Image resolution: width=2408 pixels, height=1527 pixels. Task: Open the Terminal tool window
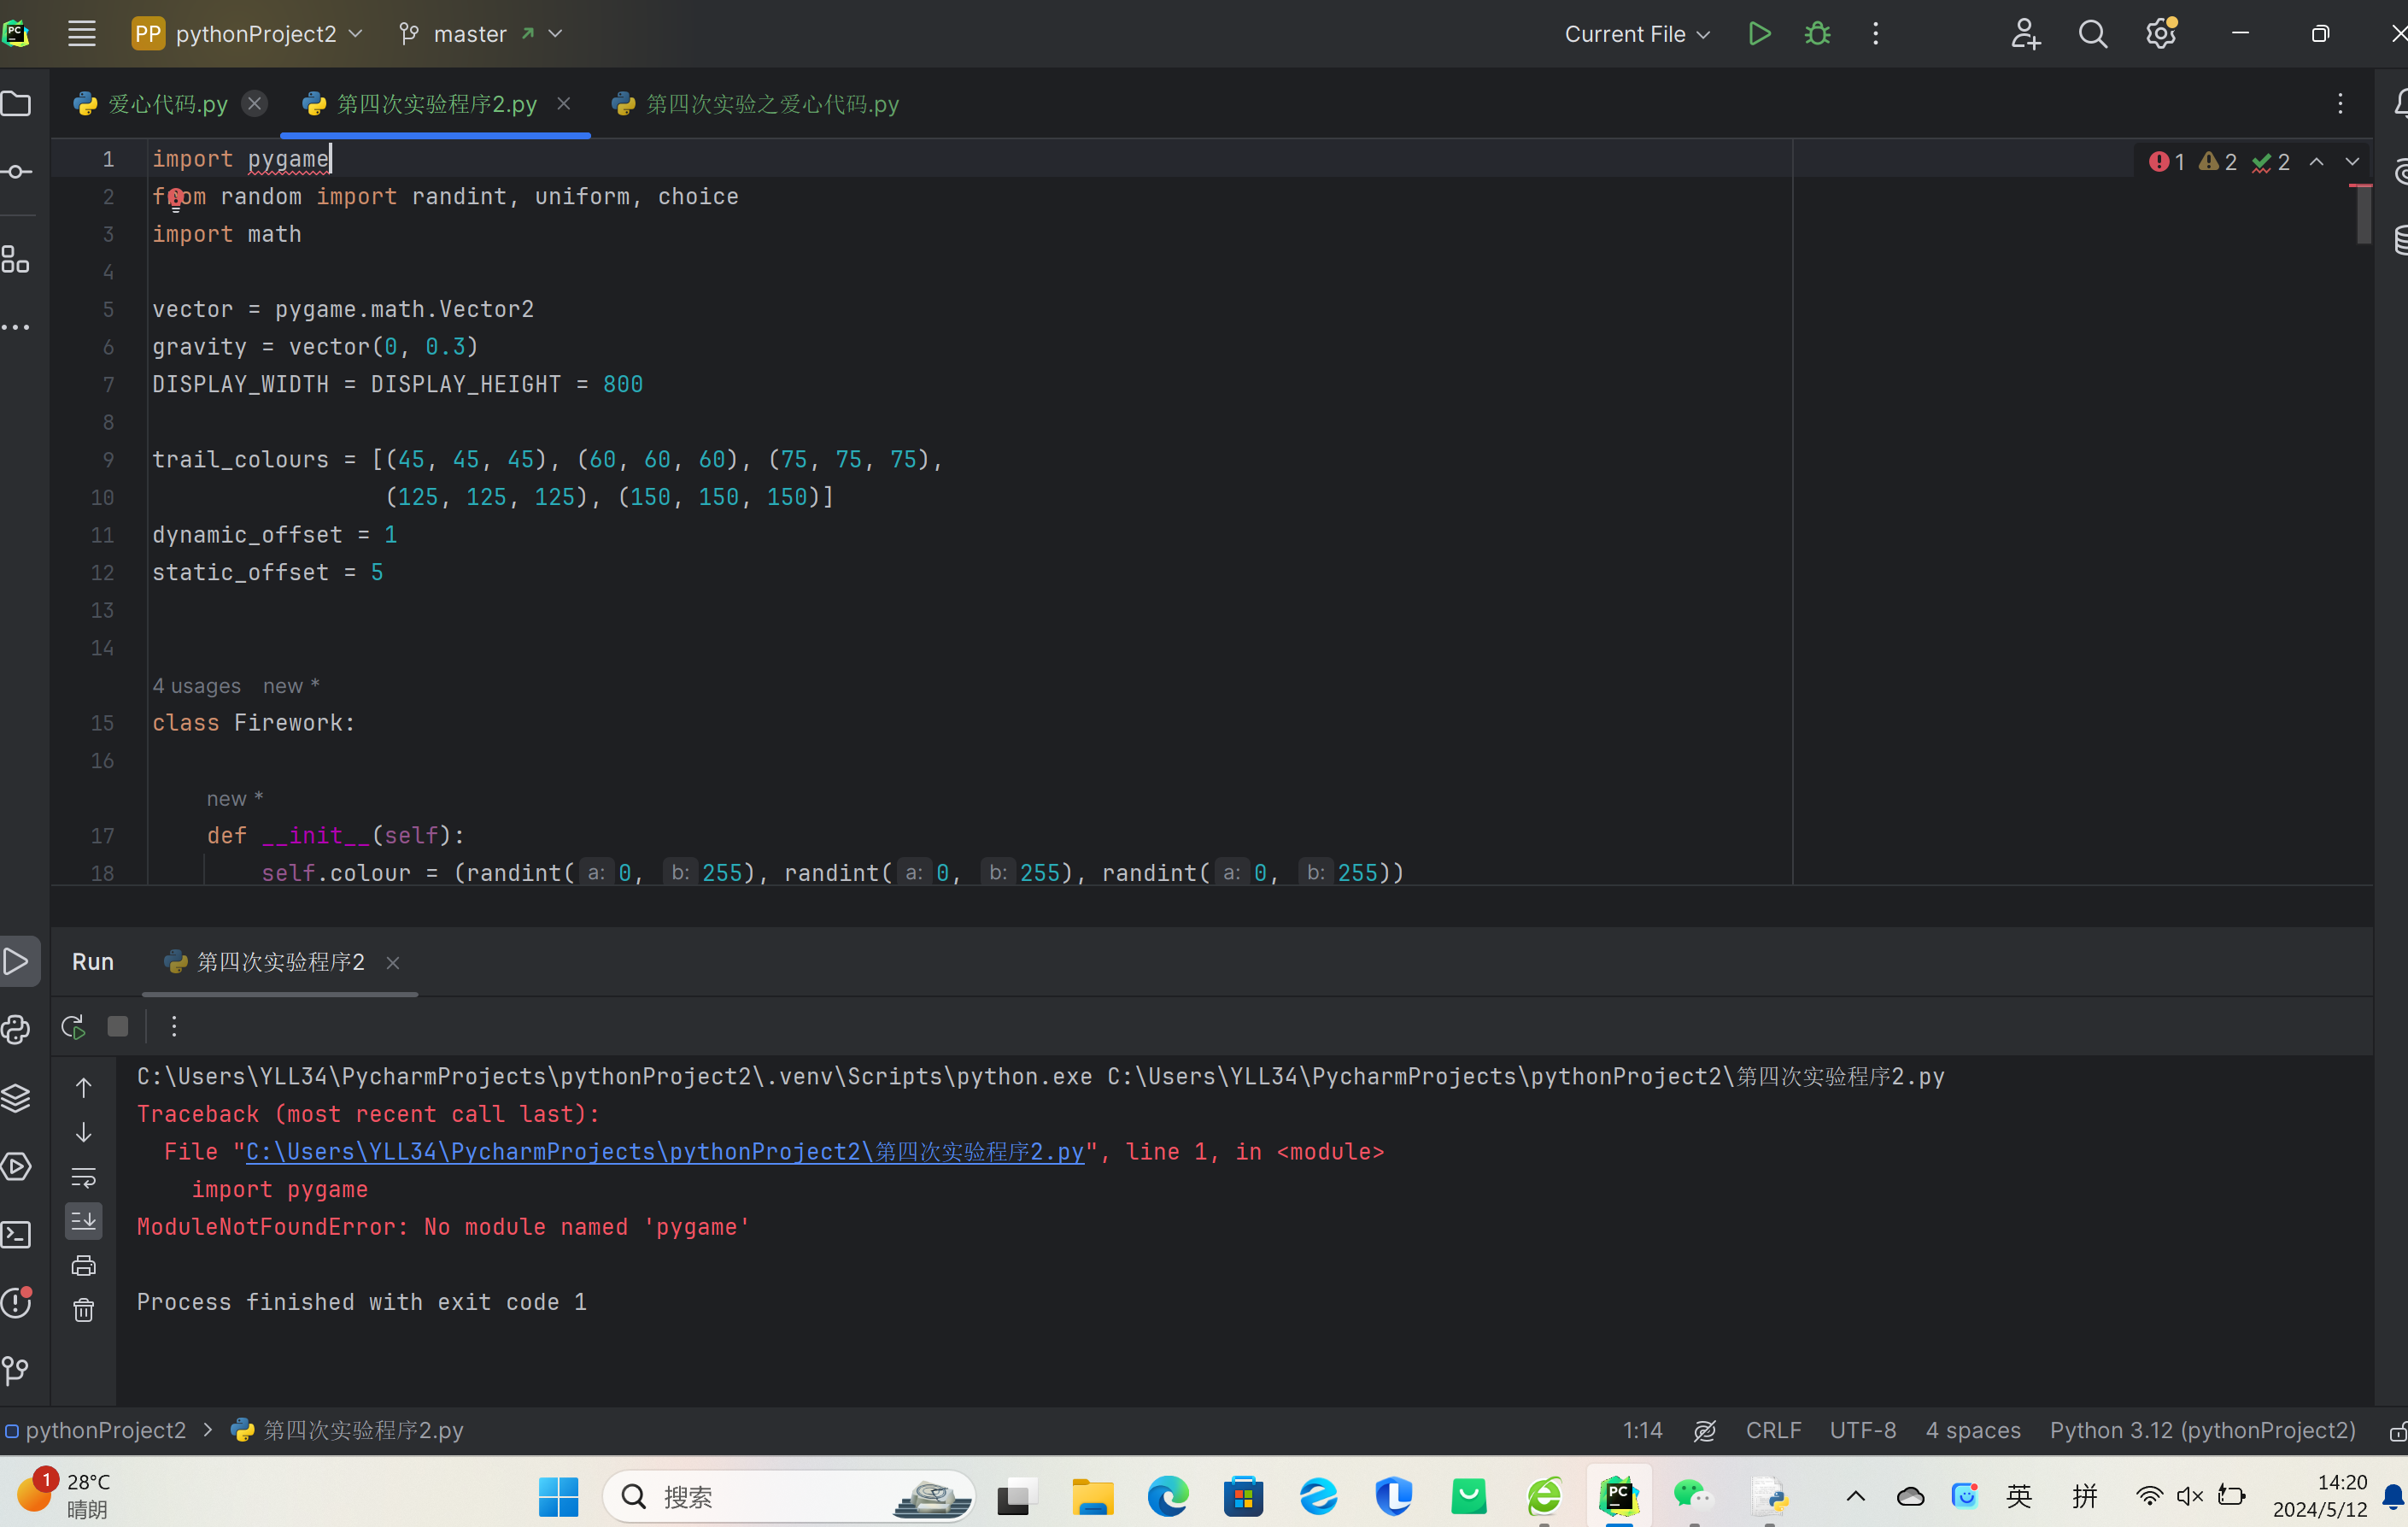tap(16, 1234)
